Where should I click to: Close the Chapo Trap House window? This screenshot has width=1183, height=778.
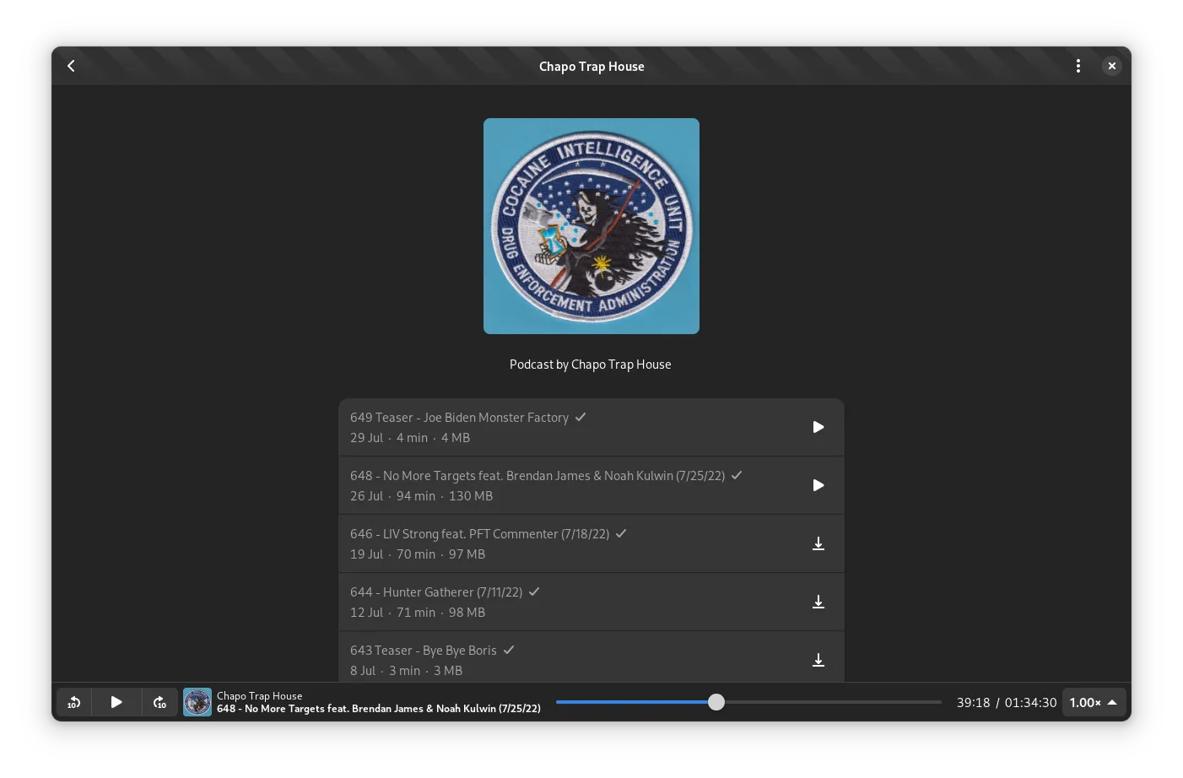(x=1111, y=66)
